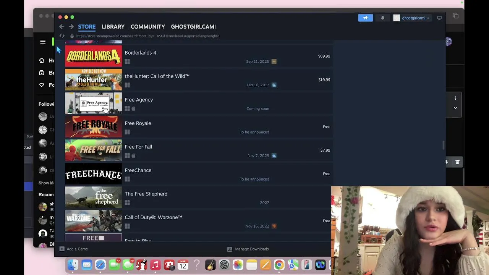Viewport: 489px width, 275px height.
Task: Click the Free Royale game thumbnail
Action: (93, 127)
